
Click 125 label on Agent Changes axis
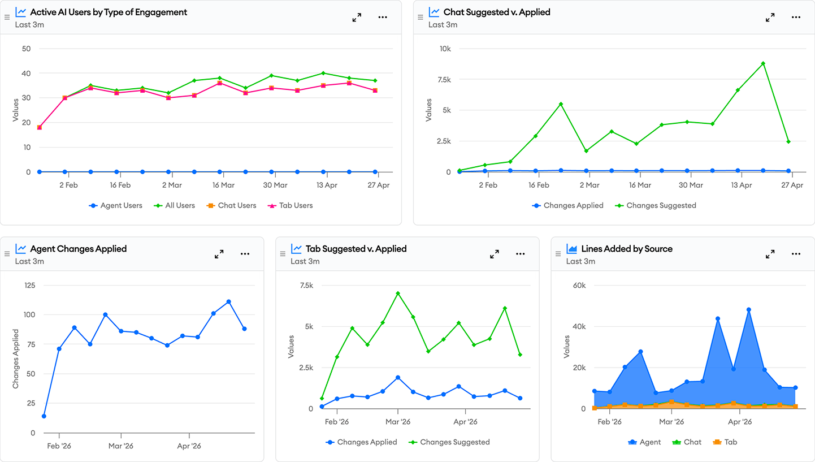tap(28, 286)
